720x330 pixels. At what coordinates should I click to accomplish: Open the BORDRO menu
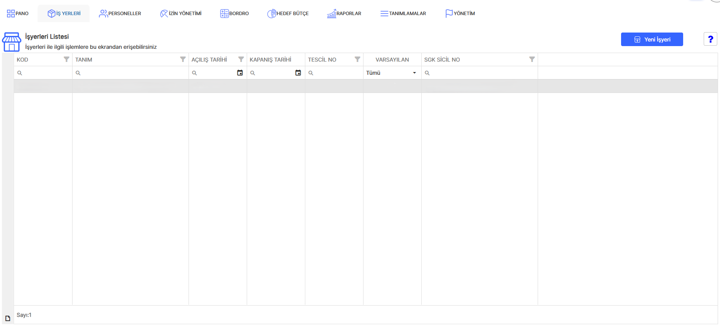pos(235,14)
